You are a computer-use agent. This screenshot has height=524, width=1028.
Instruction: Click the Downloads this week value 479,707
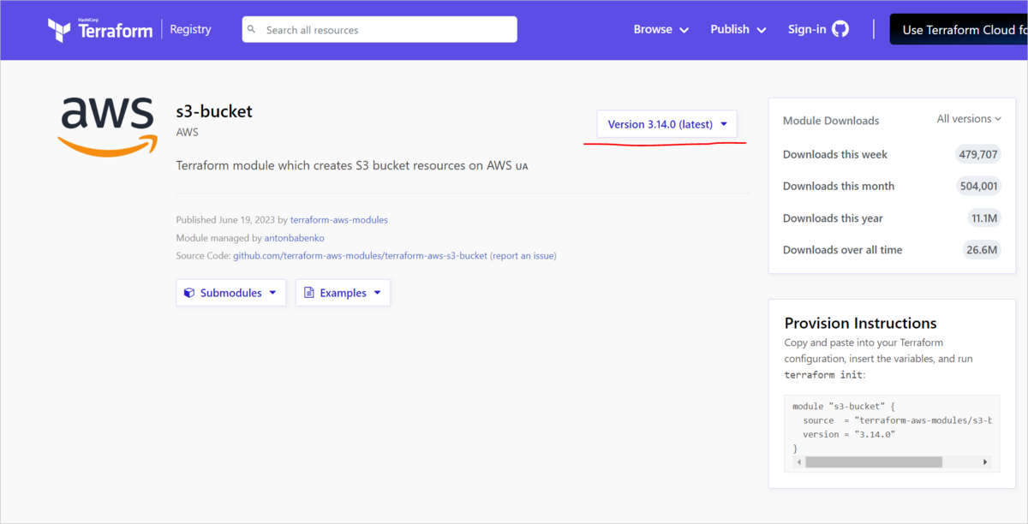pyautogui.click(x=978, y=154)
